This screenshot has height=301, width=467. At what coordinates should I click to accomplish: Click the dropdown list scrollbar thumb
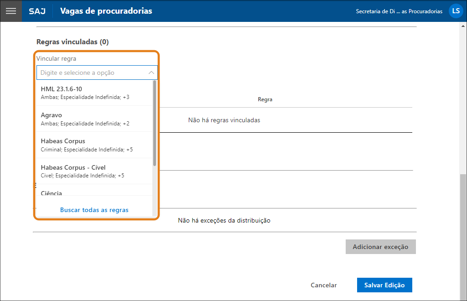(x=155, y=123)
